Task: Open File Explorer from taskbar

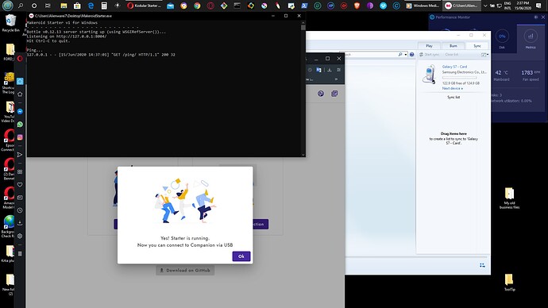Action: [64, 6]
